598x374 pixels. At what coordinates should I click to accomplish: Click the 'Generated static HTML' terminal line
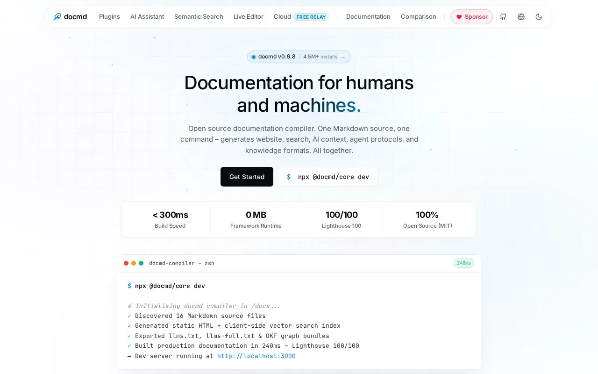(234, 326)
